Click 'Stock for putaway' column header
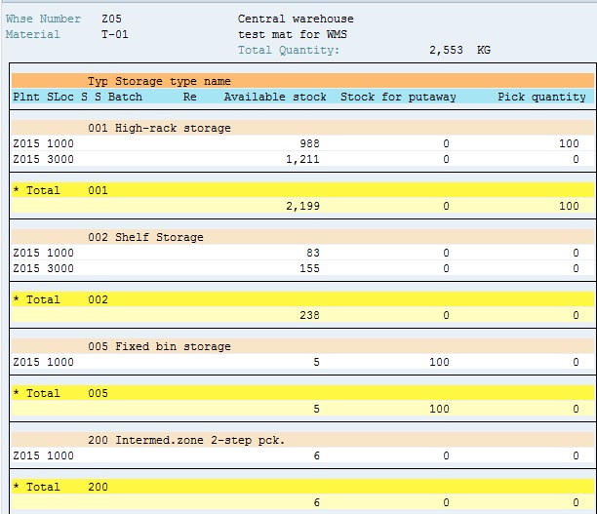Viewport: 597px width, 514px height. (x=398, y=97)
